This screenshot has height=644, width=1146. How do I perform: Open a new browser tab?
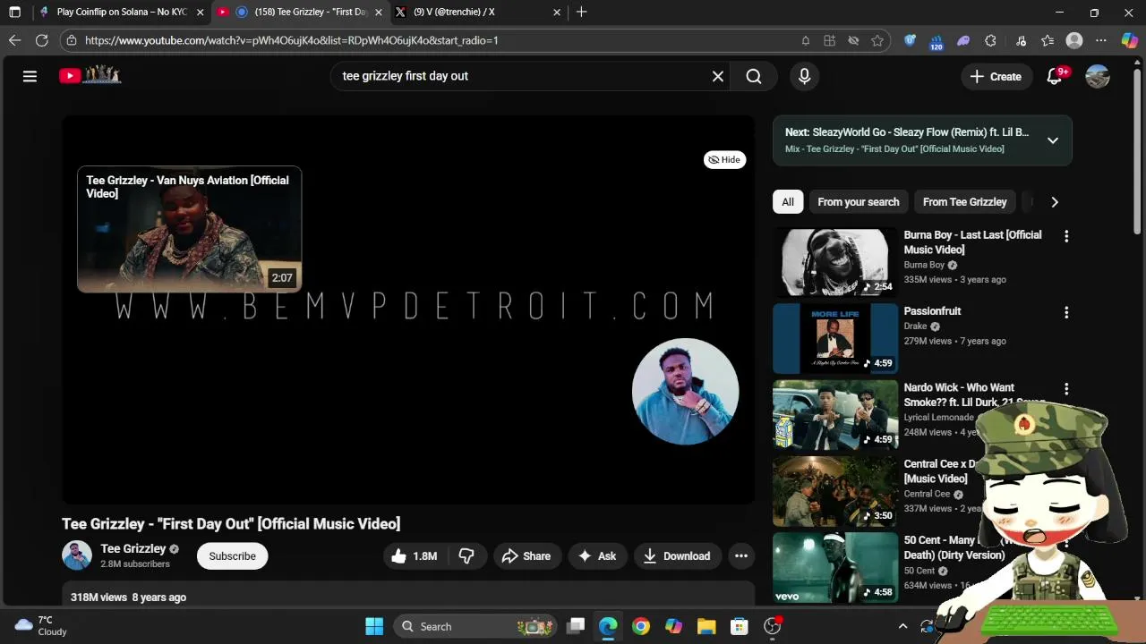tap(582, 13)
